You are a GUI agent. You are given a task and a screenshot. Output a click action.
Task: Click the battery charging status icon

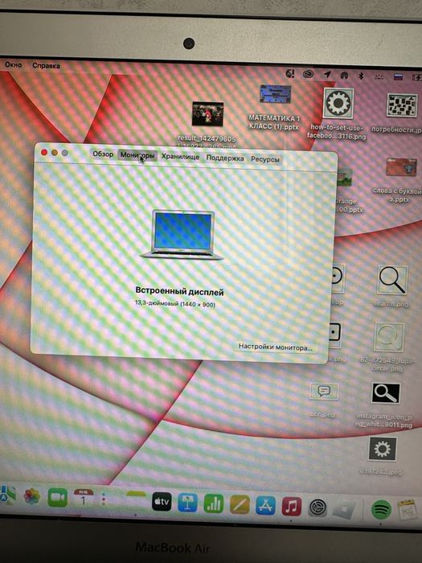pyautogui.click(x=416, y=77)
